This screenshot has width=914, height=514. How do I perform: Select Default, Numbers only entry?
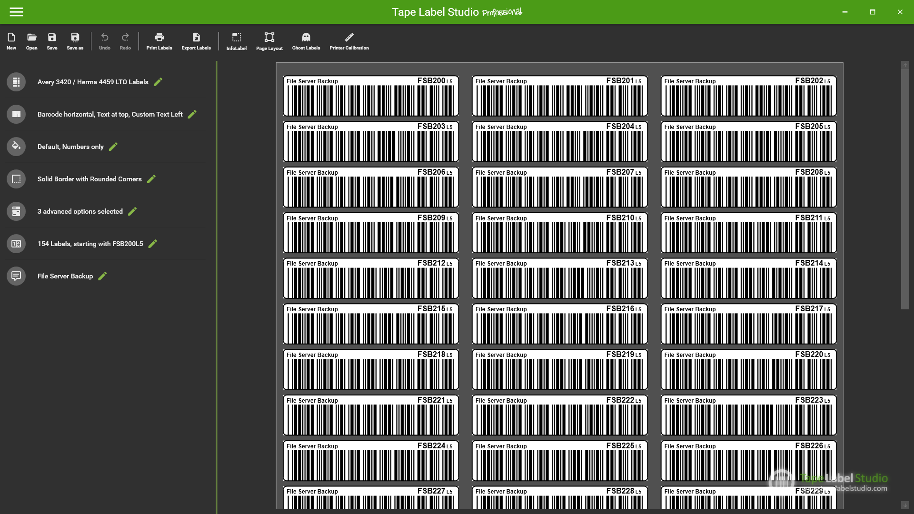pos(70,147)
